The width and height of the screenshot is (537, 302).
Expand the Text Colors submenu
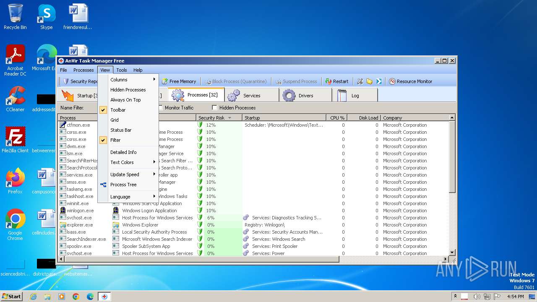click(x=128, y=162)
